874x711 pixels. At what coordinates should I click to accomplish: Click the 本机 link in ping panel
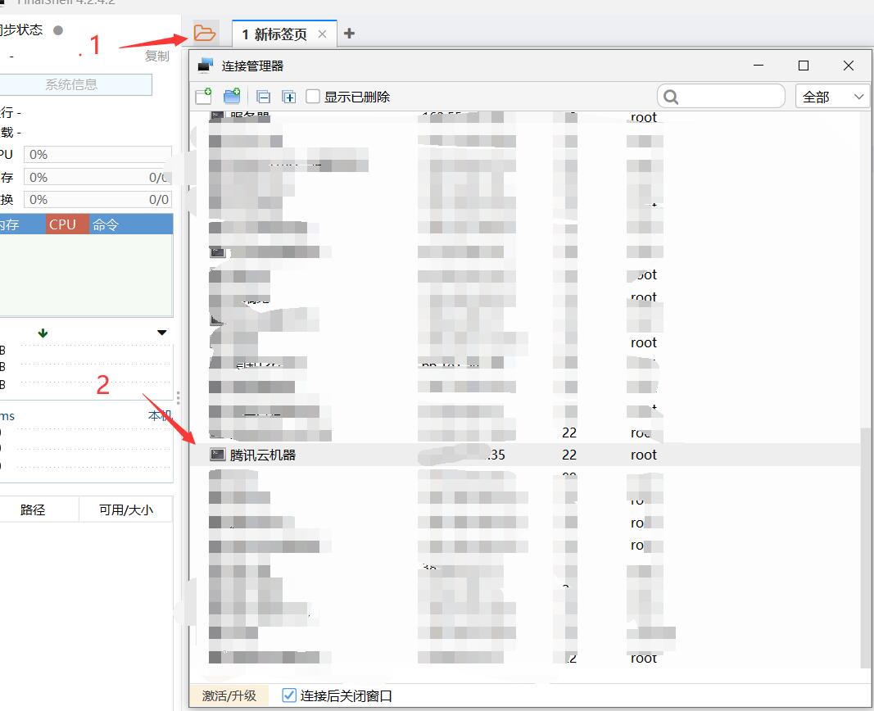point(159,416)
